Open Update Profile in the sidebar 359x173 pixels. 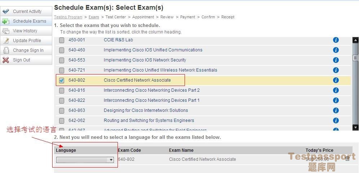point(26,40)
